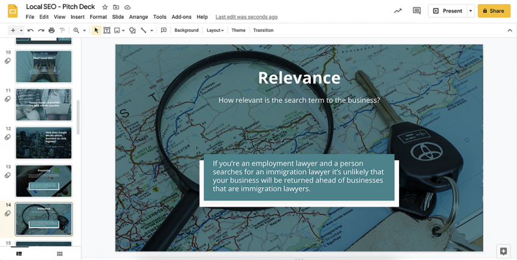Click the new slide plus button
517x260 pixels.
pyautogui.click(x=13, y=30)
